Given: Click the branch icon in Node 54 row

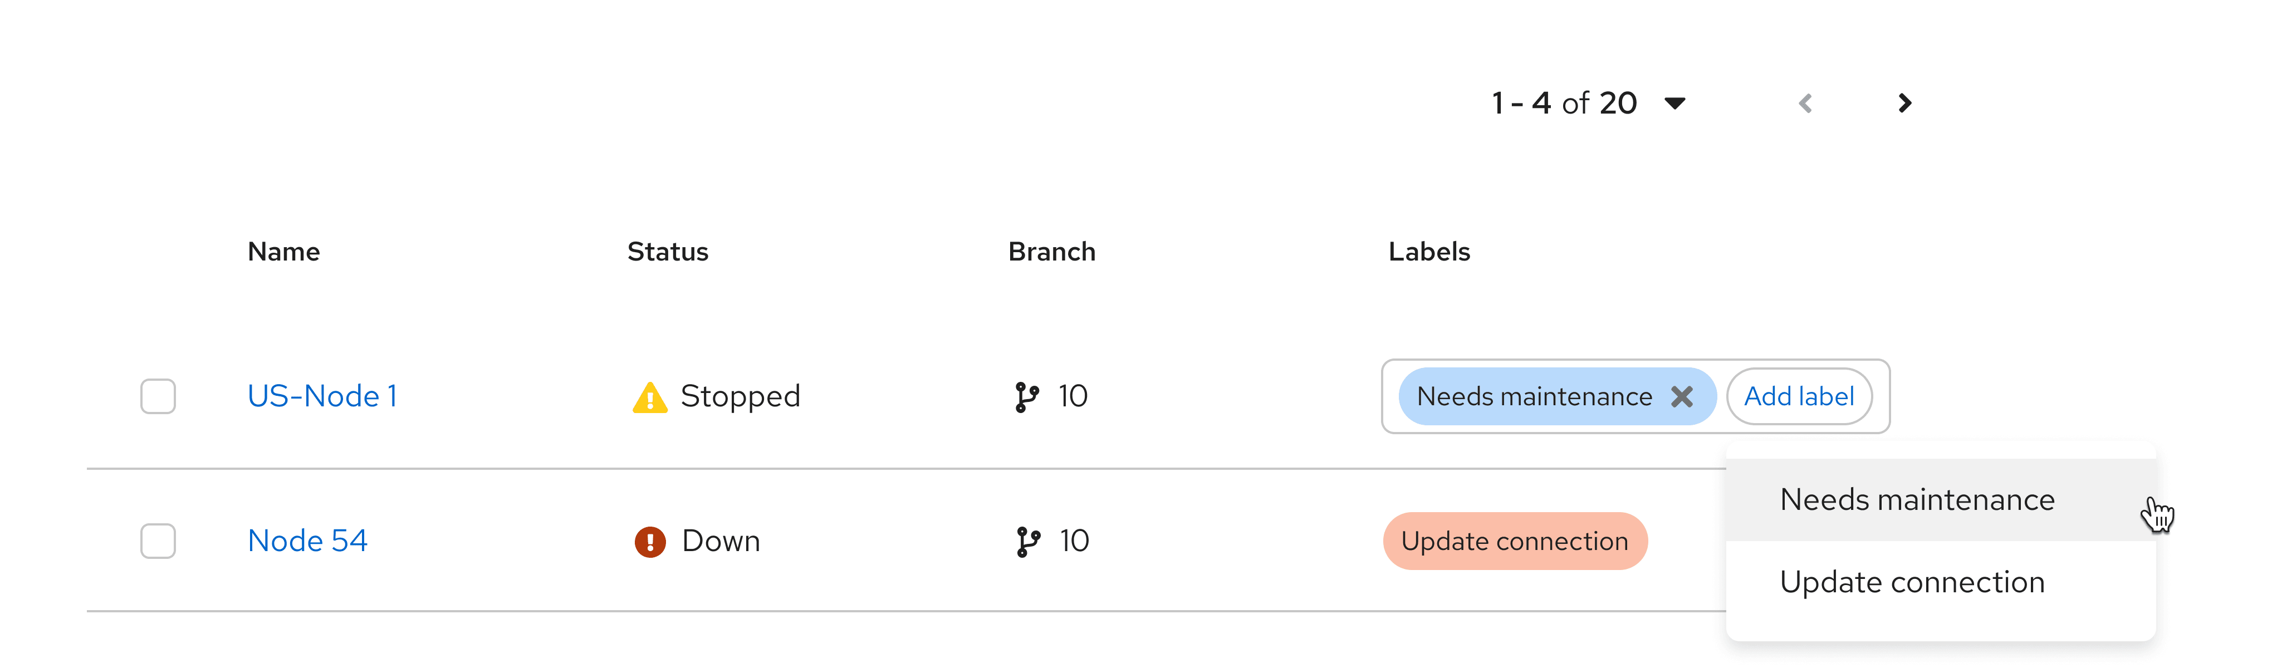Looking at the screenshot, I should point(1027,541).
